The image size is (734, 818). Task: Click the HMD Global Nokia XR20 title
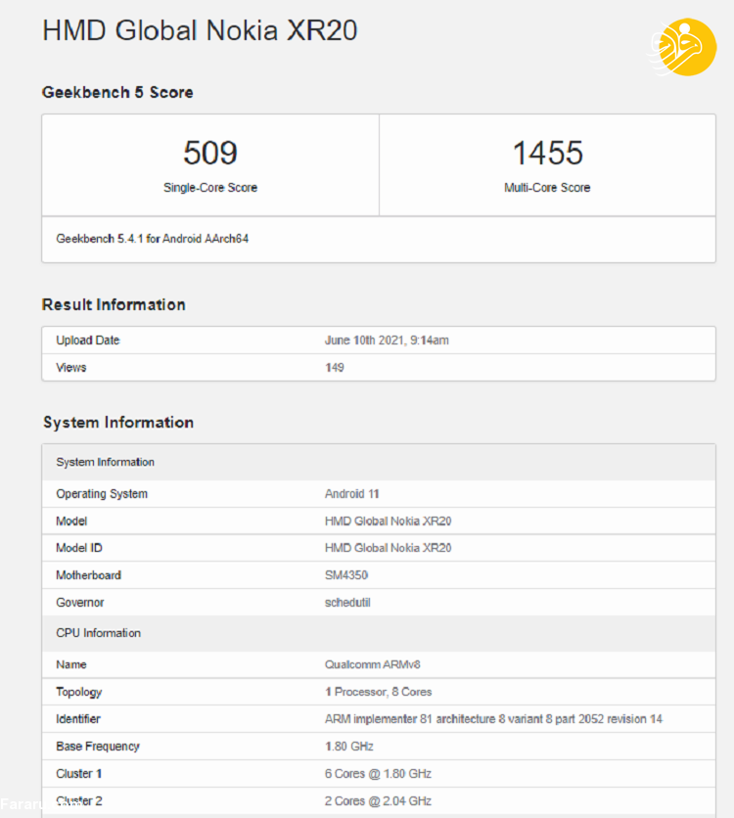tap(200, 30)
